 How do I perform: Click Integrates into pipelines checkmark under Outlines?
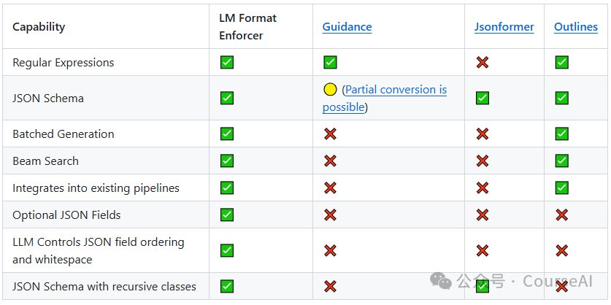[x=561, y=188]
